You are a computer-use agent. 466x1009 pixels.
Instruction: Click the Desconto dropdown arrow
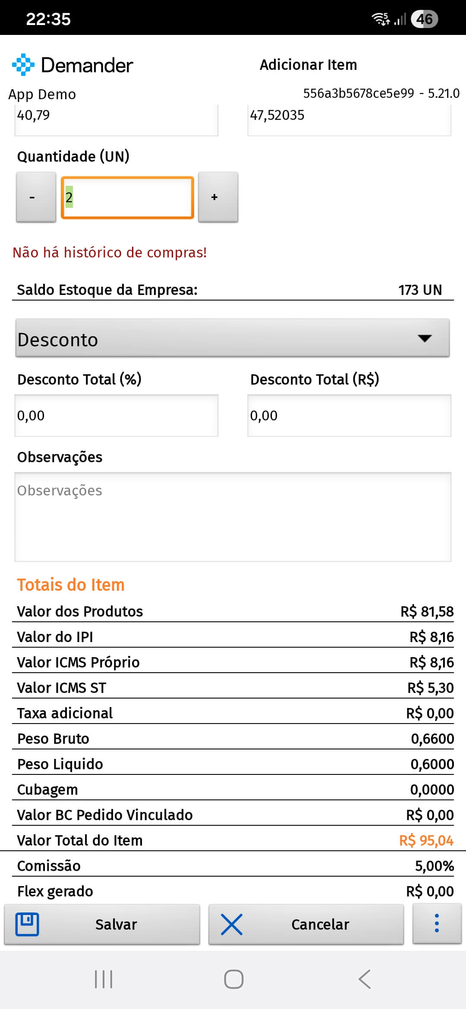(425, 338)
